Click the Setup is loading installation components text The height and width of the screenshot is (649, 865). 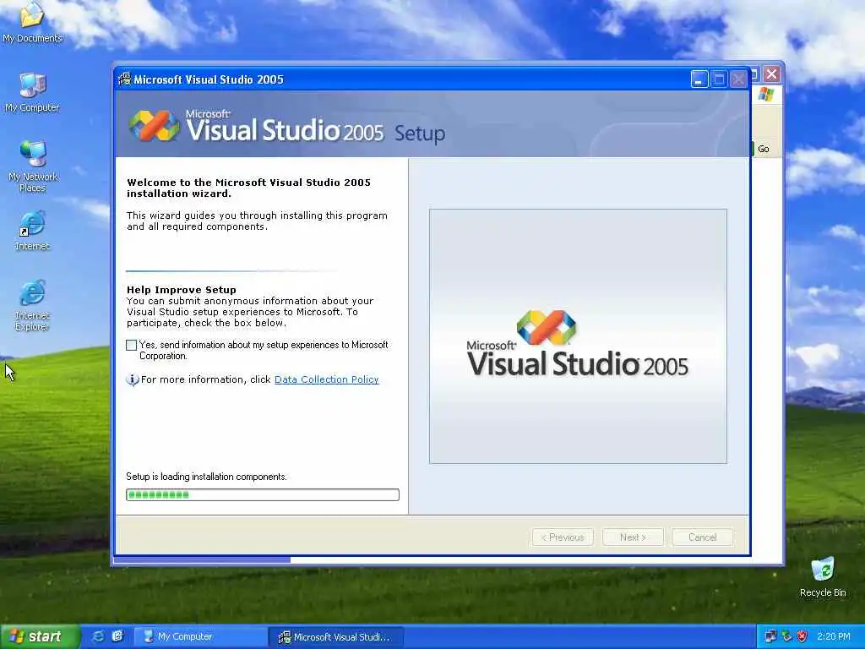[x=206, y=477]
